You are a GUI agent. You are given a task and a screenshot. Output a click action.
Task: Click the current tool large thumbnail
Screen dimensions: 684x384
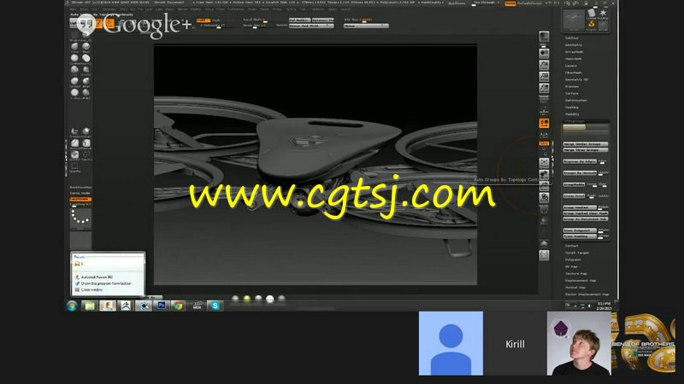[x=574, y=20]
